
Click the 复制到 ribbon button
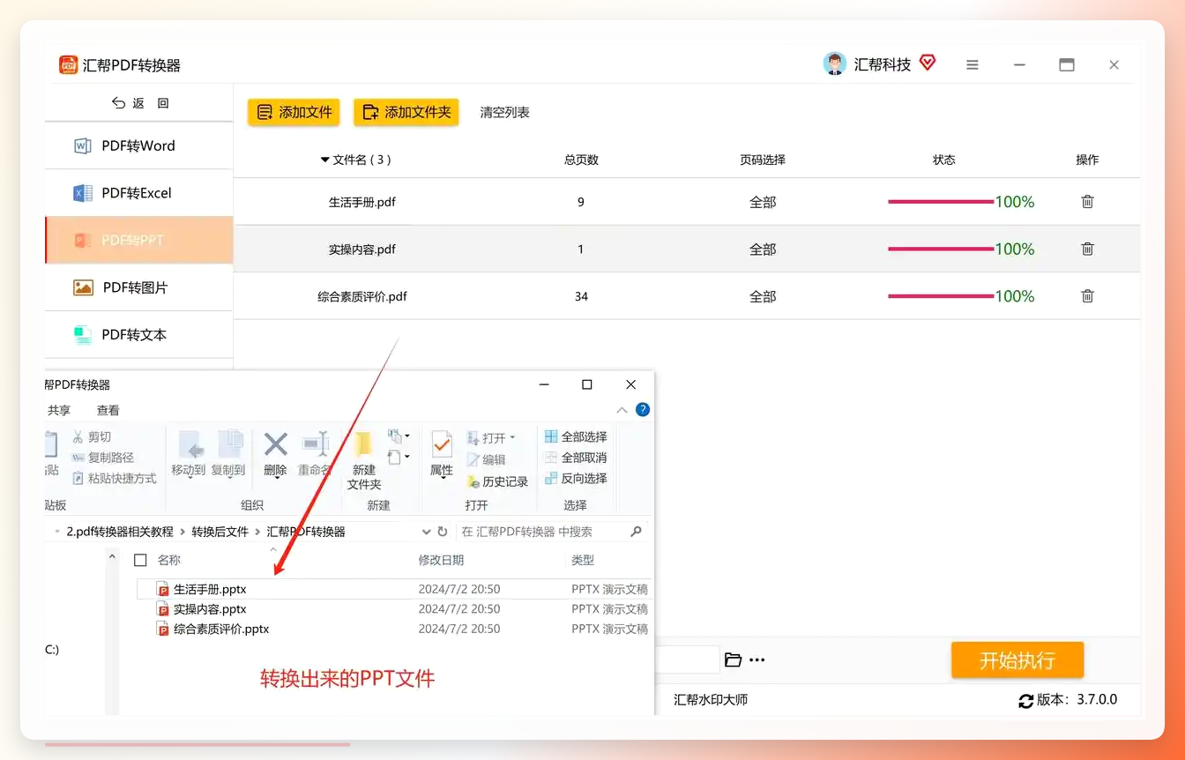point(228,454)
